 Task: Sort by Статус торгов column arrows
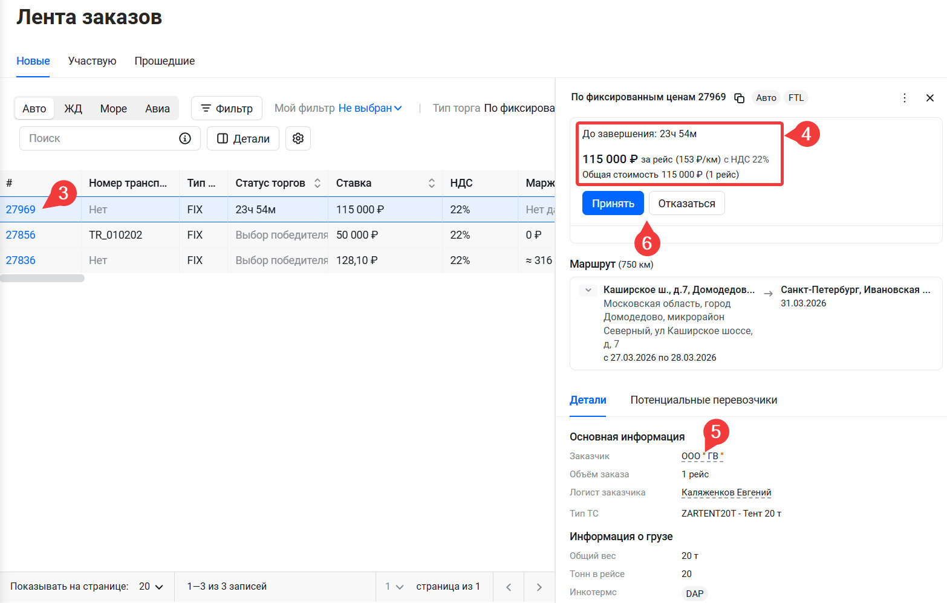[317, 183]
